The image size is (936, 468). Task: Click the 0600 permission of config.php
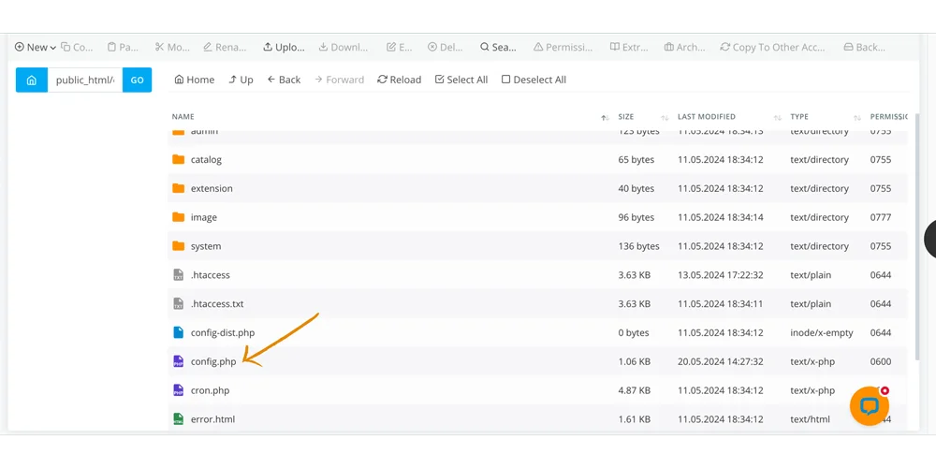tap(881, 361)
